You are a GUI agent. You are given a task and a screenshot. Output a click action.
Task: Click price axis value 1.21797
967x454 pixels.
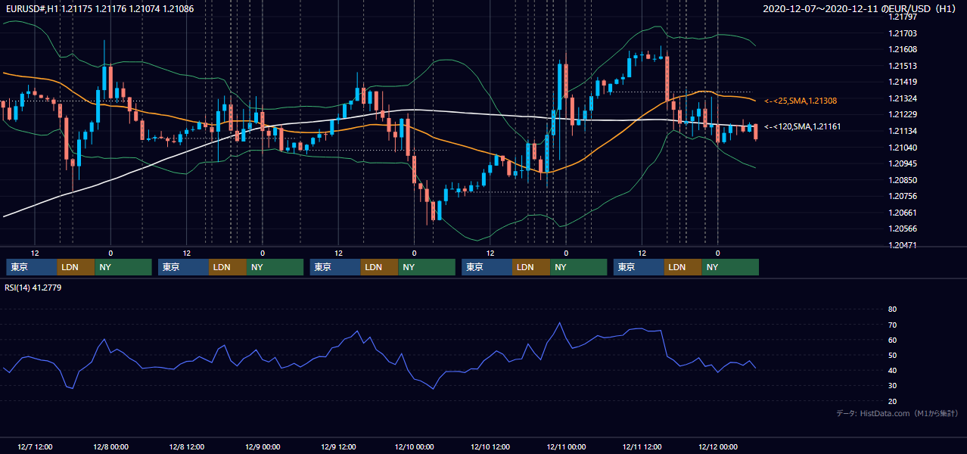(903, 17)
